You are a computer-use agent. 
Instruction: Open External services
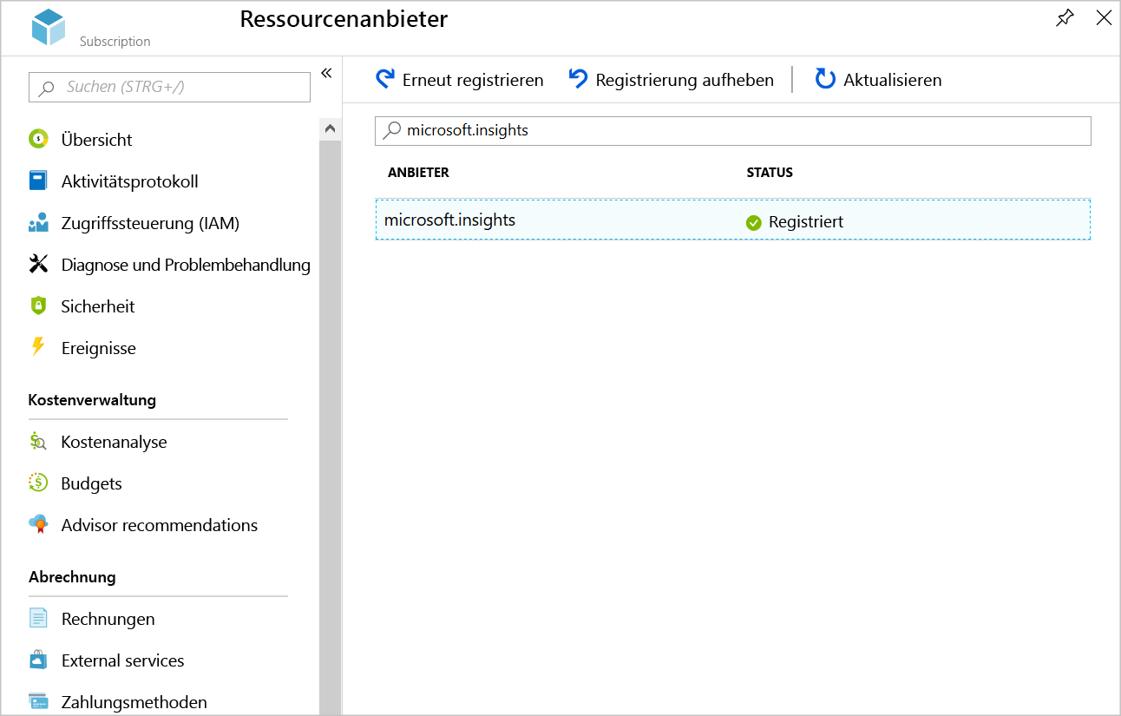click(123, 660)
